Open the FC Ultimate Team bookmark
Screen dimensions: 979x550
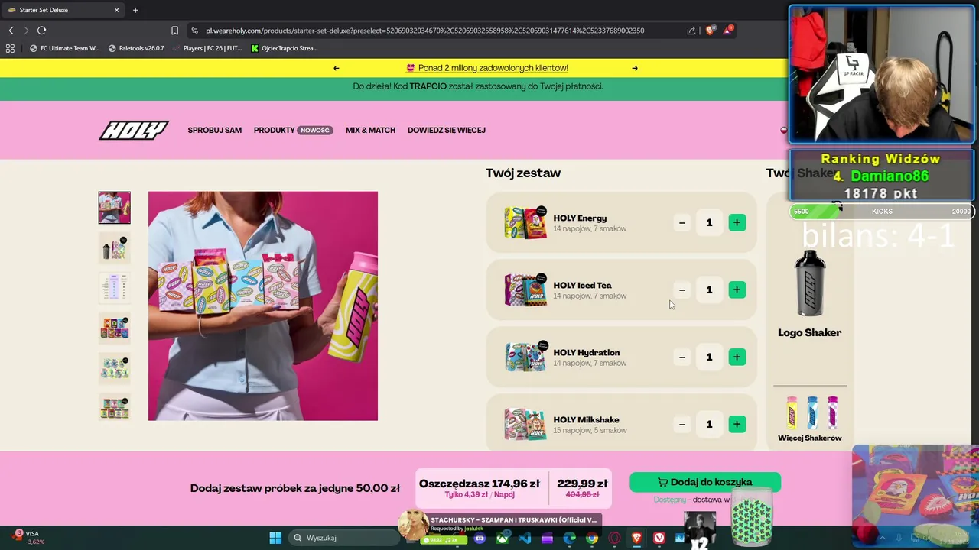(64, 48)
